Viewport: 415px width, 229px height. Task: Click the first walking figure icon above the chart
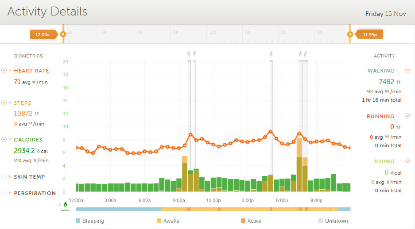189,54
